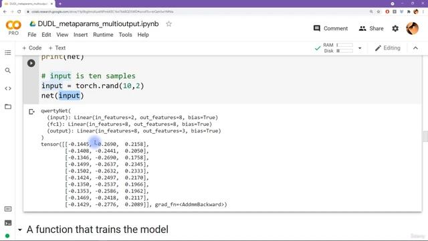Open command palette icon in left sidebar
428x241 pixels.
pos(8,209)
